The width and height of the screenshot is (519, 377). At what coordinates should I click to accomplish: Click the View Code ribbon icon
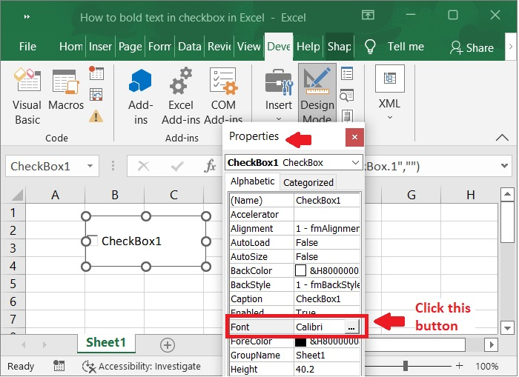point(347,96)
